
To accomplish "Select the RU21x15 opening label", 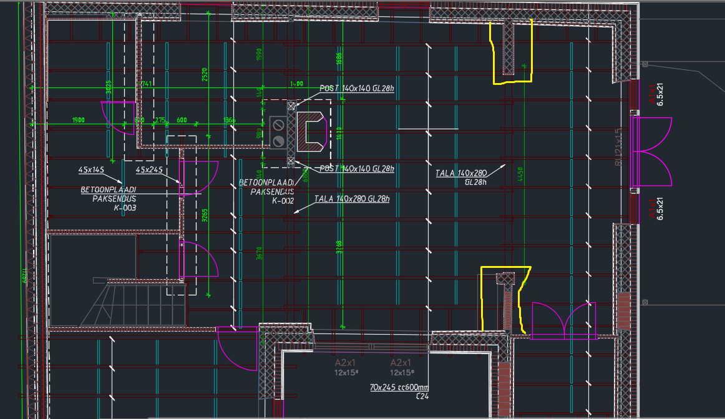I will click(618, 147).
